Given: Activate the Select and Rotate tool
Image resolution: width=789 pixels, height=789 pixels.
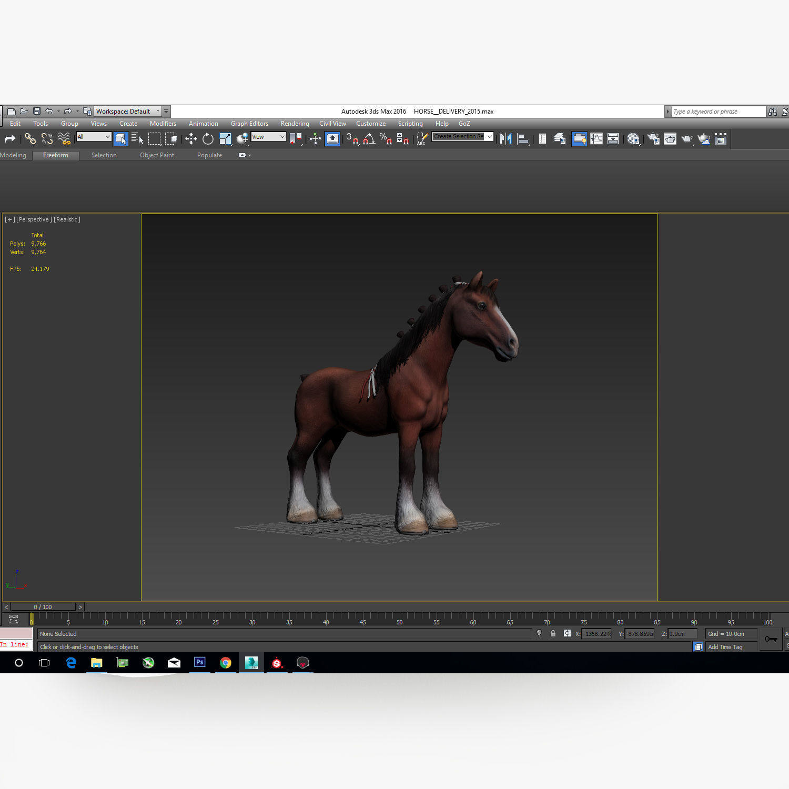Looking at the screenshot, I should point(208,139).
